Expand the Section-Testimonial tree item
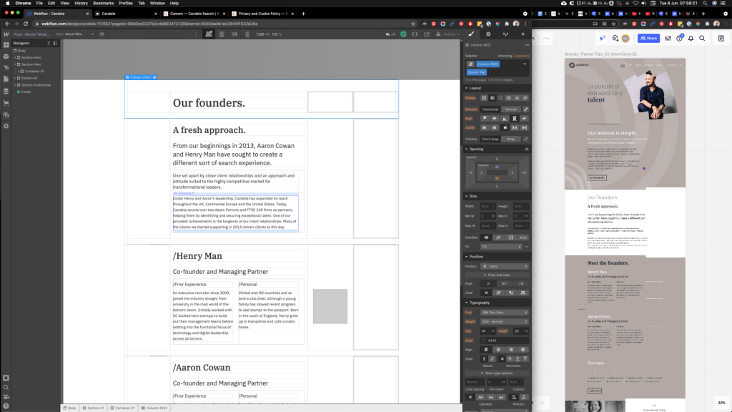732x412 pixels. tap(16, 84)
